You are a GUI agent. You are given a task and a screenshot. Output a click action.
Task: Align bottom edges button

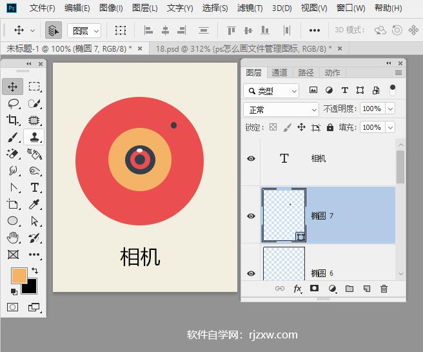[264, 30]
